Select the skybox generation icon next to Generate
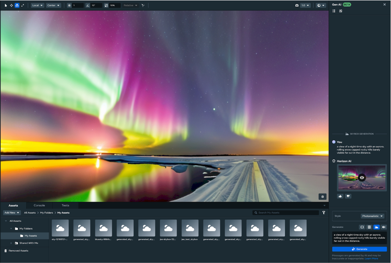The height and width of the screenshot is (263, 391). [x=377, y=227]
